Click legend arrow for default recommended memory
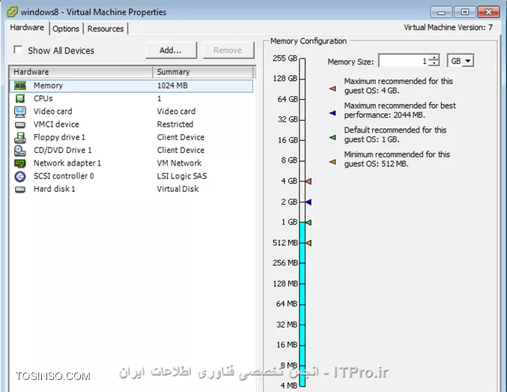507x392 pixels. pos(333,137)
